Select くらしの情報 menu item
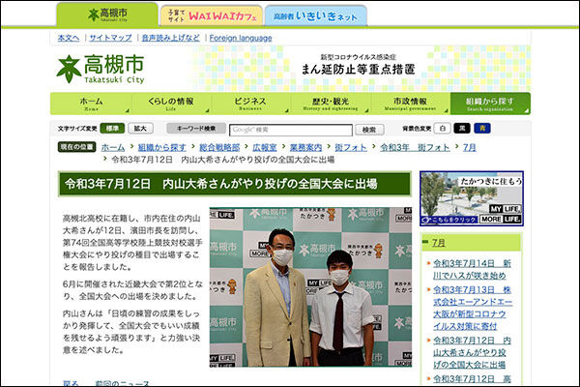 pos(171,104)
